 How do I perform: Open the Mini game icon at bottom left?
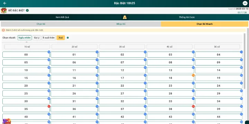[x=7, y=121]
